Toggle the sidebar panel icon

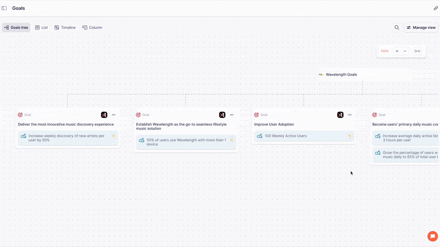click(x=4, y=8)
